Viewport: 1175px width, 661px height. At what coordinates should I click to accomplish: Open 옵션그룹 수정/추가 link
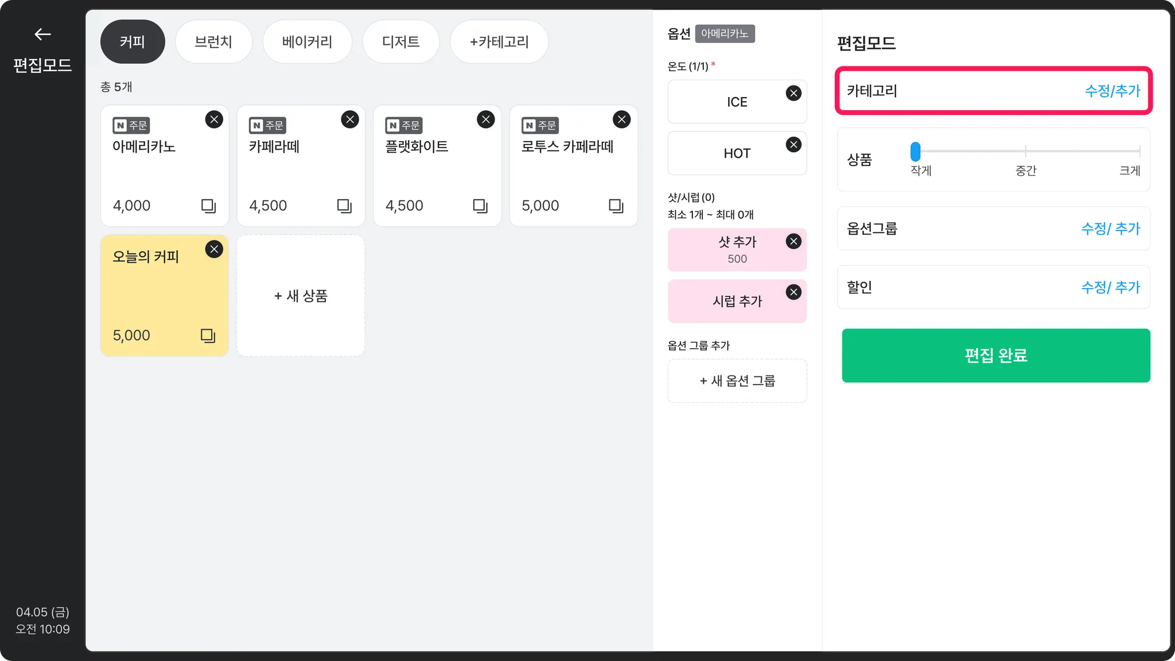[1110, 228]
